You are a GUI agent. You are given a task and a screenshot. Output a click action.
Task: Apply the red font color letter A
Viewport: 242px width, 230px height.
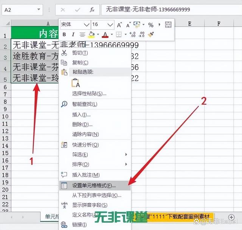(x=105, y=34)
